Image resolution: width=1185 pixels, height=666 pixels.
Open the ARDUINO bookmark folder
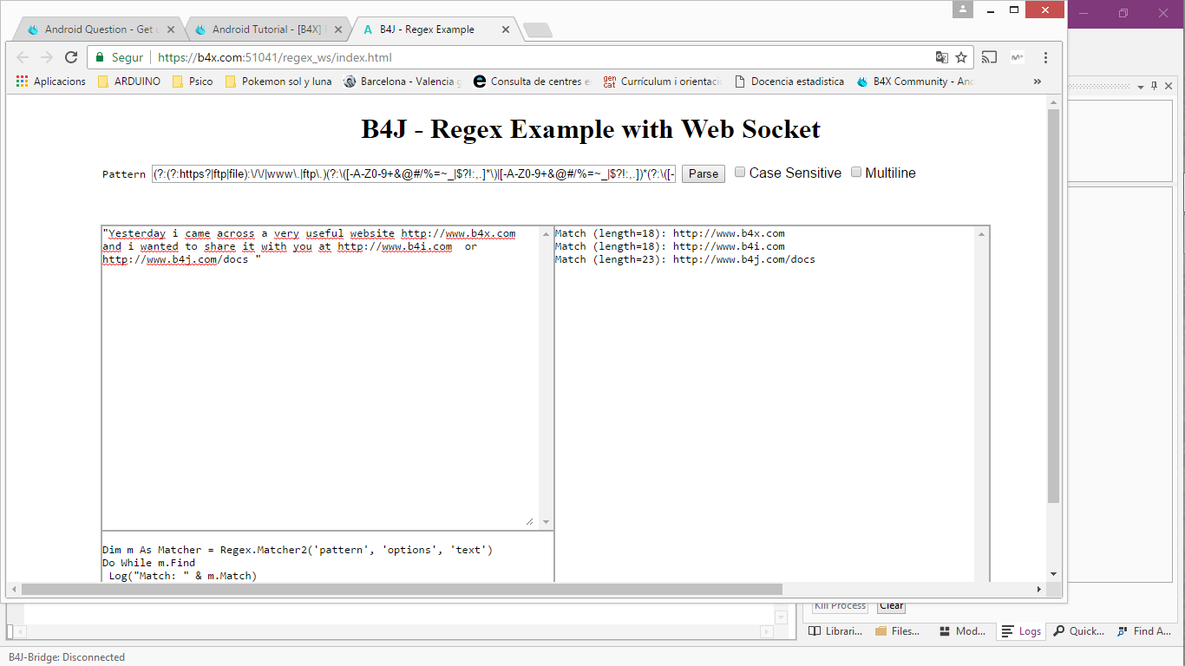pos(129,82)
